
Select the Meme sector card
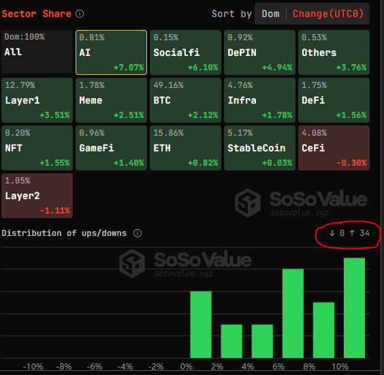pyautogui.click(x=111, y=100)
